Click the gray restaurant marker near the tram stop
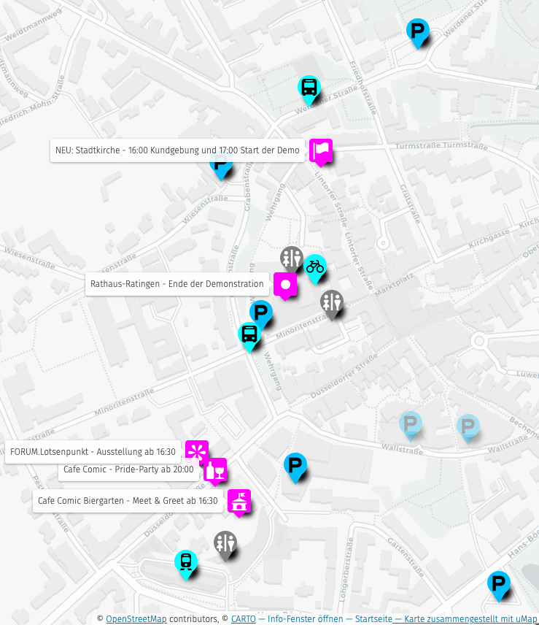 click(225, 543)
